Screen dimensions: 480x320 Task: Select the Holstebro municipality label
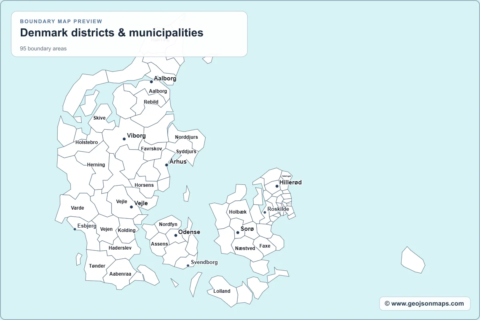87,142
